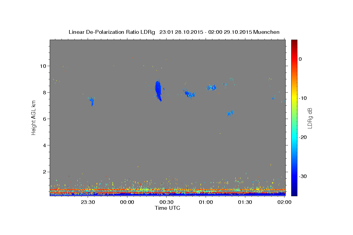Viewport: 353px width, 235px height.
Task: Click the blue echo at 7.8 km near 00:47
Action: [x=190, y=94]
